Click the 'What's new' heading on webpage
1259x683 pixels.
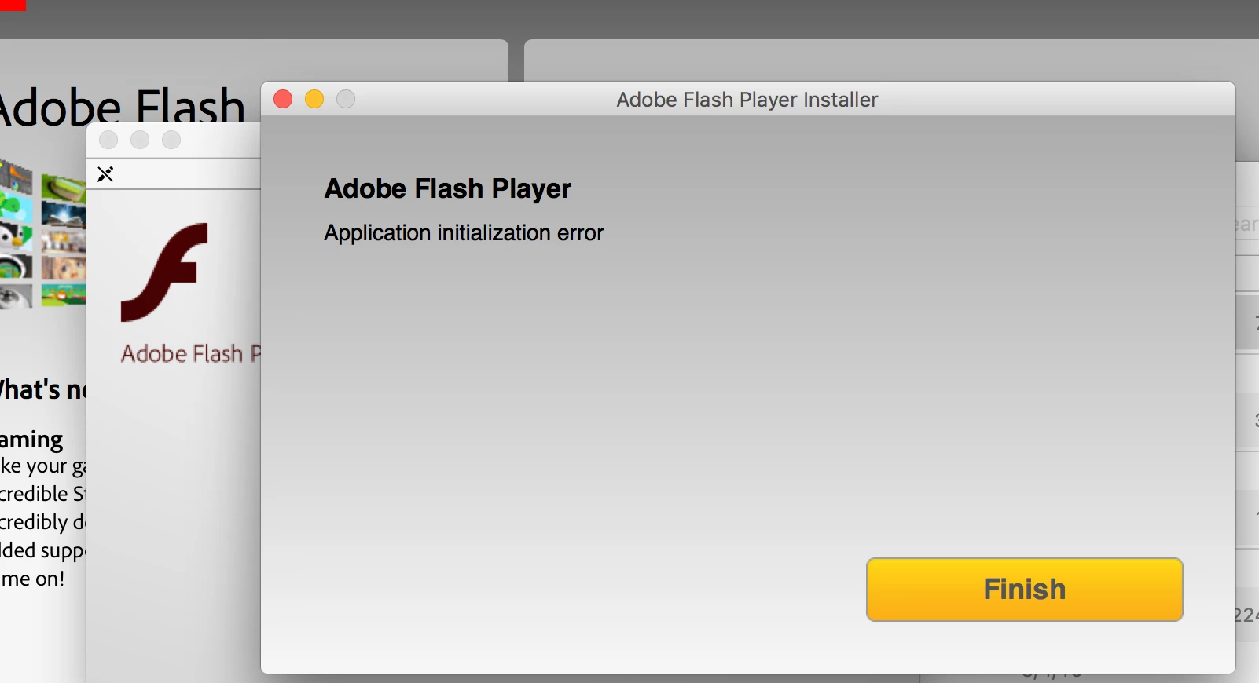coord(42,389)
